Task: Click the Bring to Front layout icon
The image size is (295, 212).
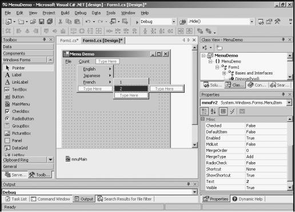Action: pyautogui.click(x=200, y=31)
